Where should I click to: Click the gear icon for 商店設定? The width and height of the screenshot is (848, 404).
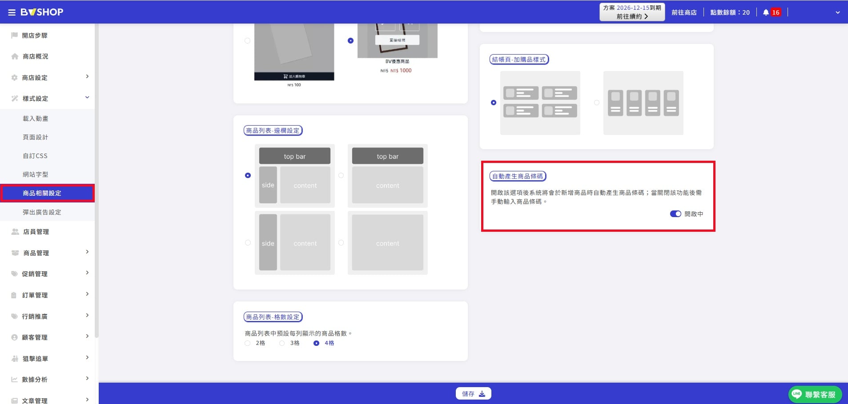[14, 77]
